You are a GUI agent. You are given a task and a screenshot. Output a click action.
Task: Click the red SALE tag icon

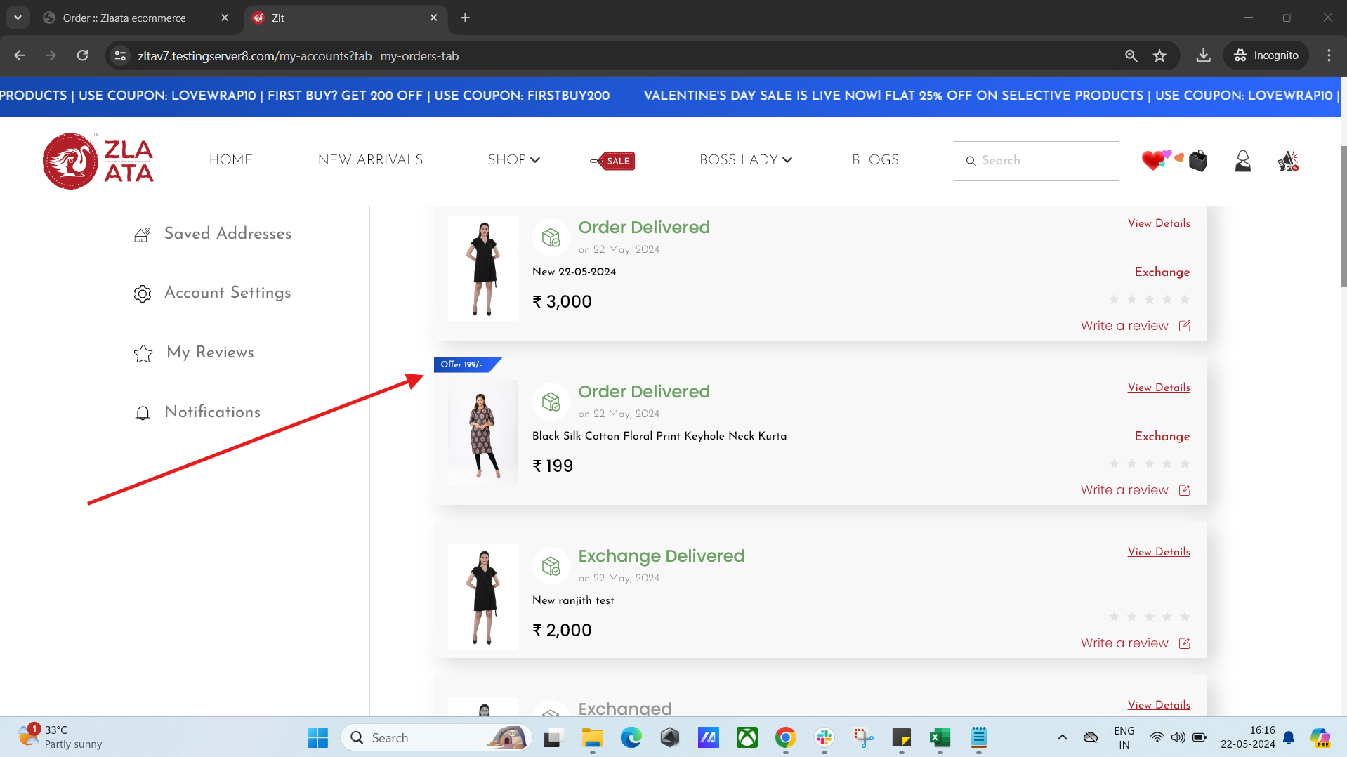(613, 161)
